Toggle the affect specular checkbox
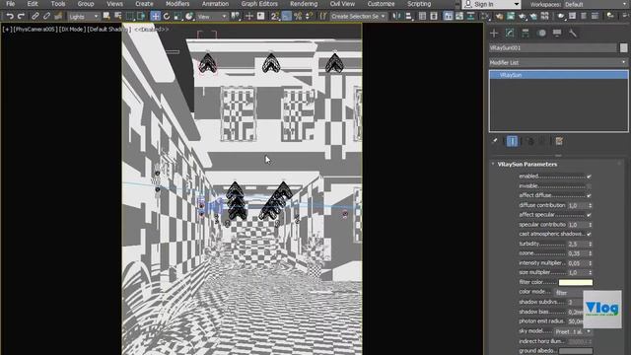 click(x=589, y=215)
